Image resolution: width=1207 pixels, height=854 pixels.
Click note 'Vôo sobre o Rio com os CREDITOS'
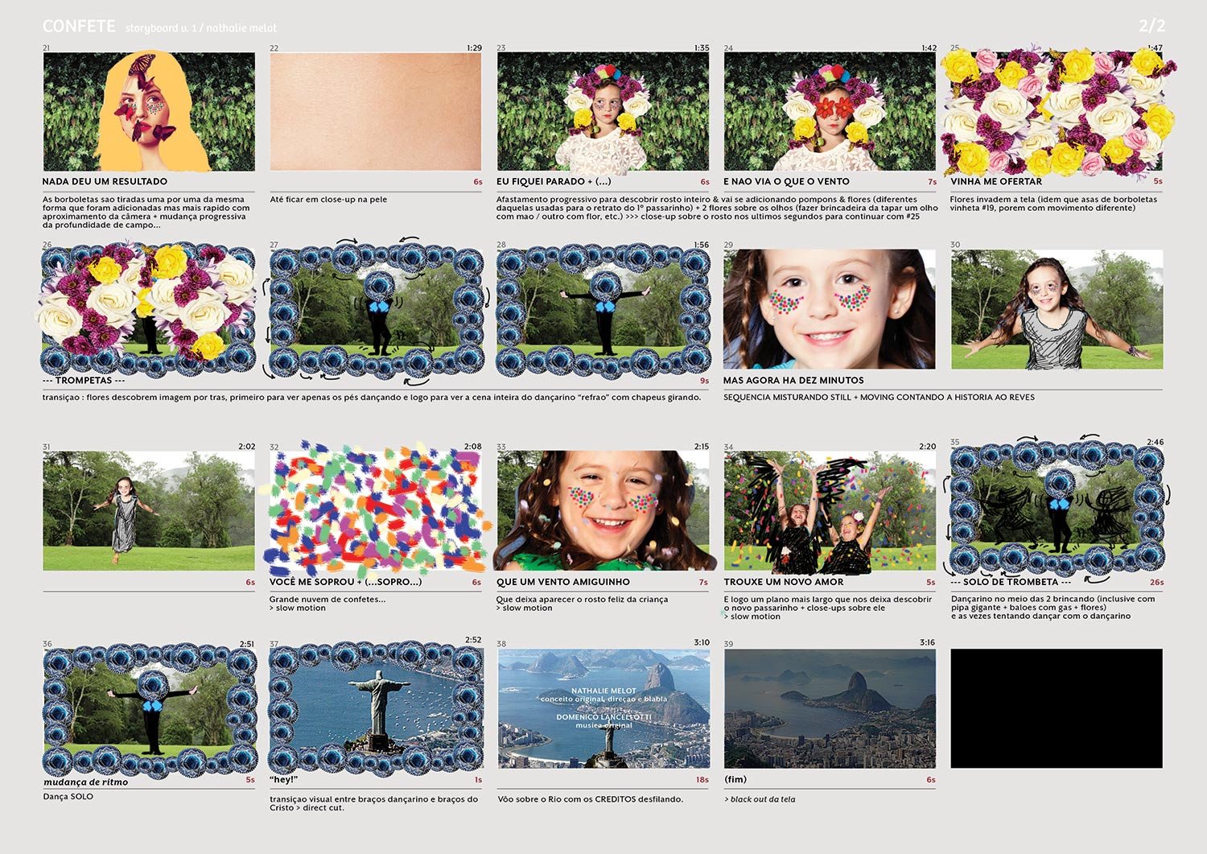590,799
